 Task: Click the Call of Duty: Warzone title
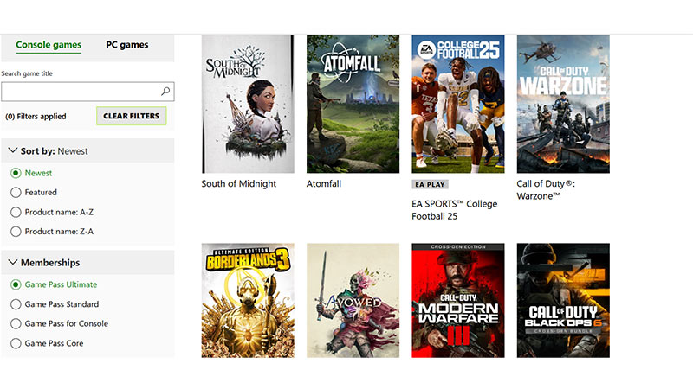point(546,189)
